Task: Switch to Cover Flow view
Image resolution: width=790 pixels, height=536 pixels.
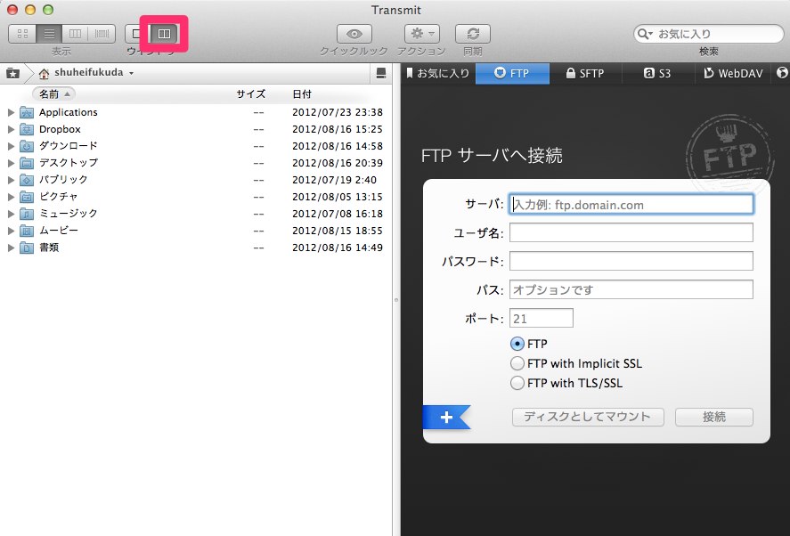Action: click(x=102, y=34)
